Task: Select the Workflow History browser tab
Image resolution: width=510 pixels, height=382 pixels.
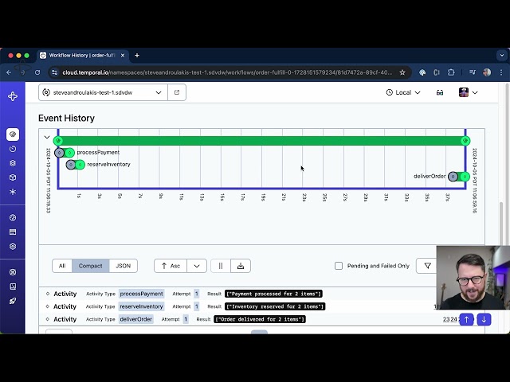Action: (x=82, y=55)
